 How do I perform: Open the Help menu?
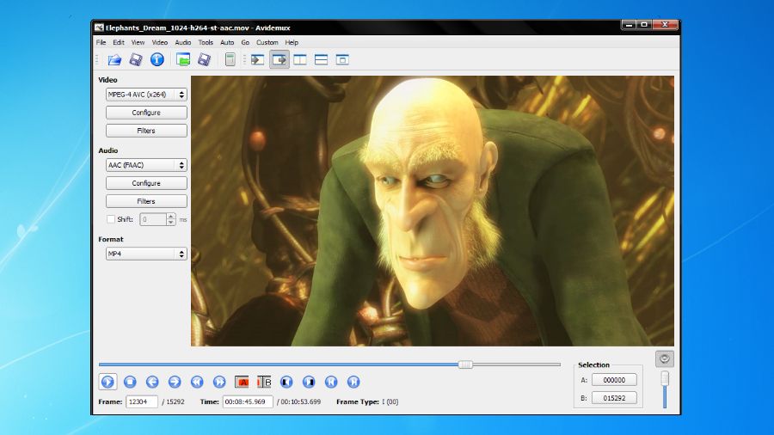click(x=292, y=42)
